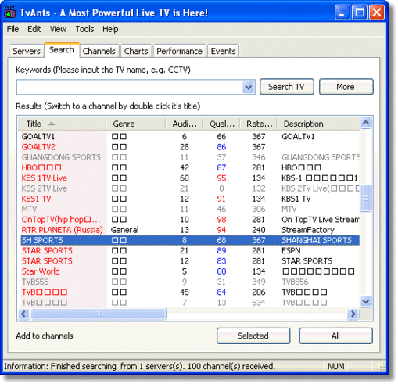Click the horizontal scrollbar right arrow
398x384 pixels.
pos(353,314)
